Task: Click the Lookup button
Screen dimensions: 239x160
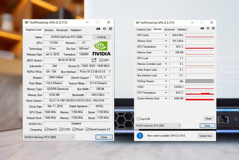Action: pos(102,37)
